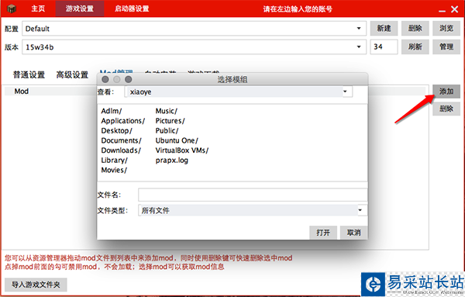This screenshot has width=465, height=297.
Task: Click the third circle on 选择模组 titlebar
Action: 129,80
